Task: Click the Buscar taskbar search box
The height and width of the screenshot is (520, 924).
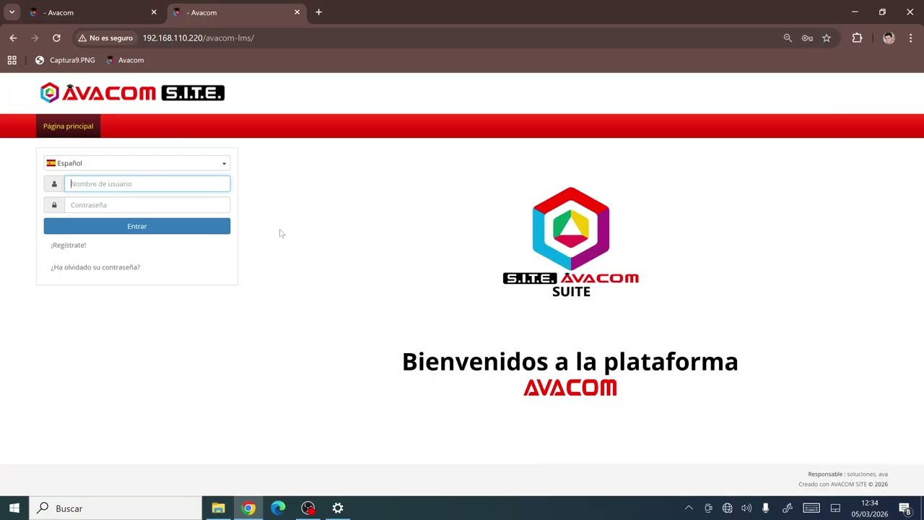Action: (x=115, y=508)
